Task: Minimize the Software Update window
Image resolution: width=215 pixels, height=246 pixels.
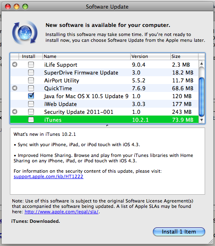Action: (x=17, y=7)
